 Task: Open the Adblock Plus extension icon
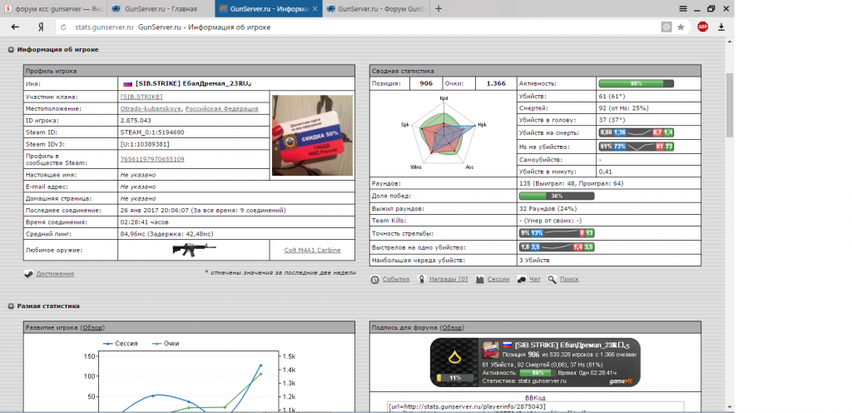(703, 27)
